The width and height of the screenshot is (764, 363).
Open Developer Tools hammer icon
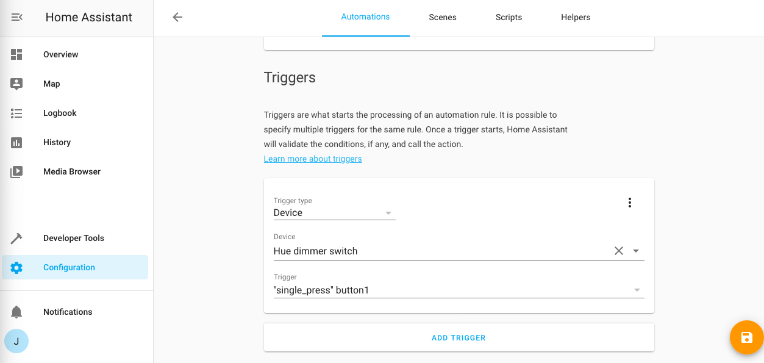[16, 238]
